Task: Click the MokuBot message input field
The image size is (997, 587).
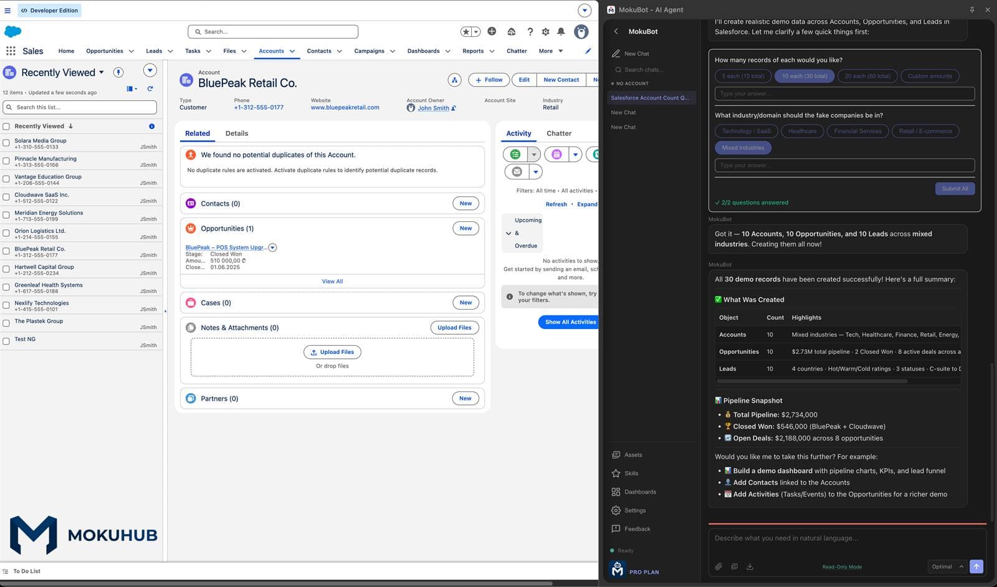Action: tap(846, 538)
